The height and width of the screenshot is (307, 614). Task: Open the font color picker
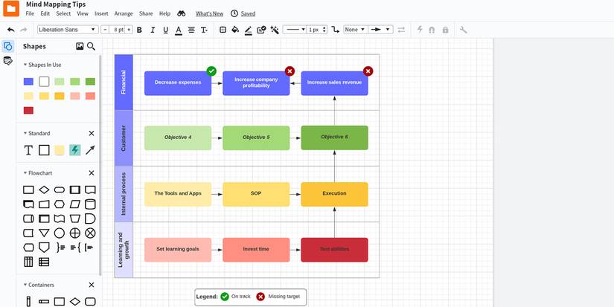(x=179, y=30)
